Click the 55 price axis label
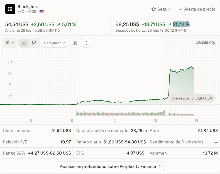Screen dimensions: 220x174 pos(10,95)
